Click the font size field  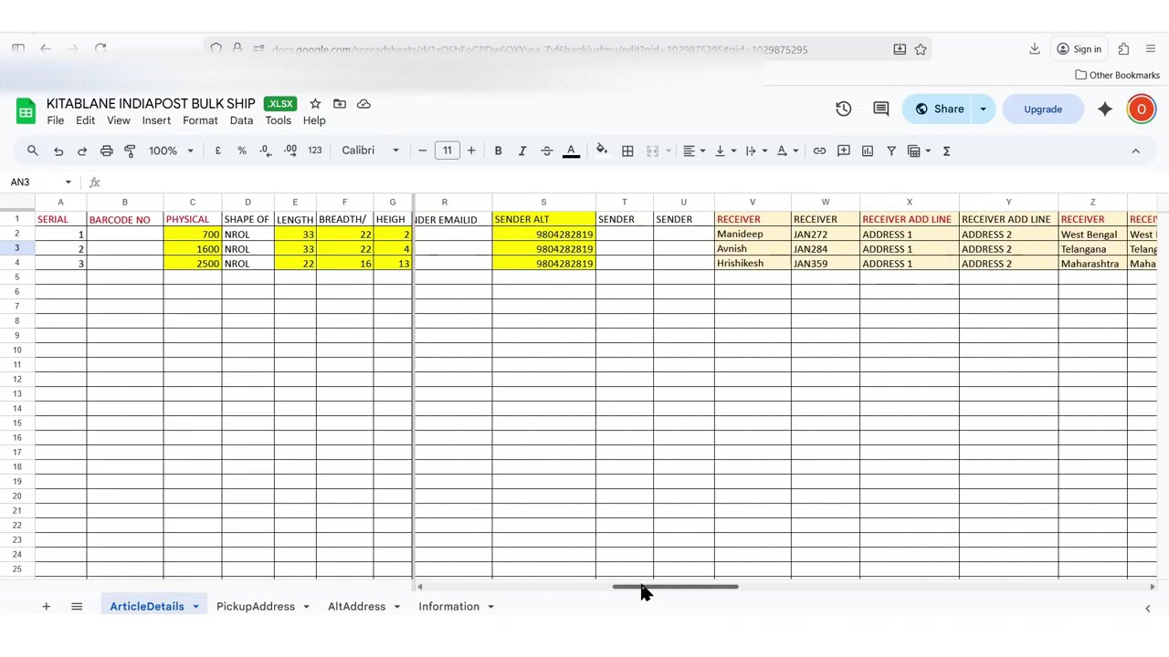pos(447,151)
